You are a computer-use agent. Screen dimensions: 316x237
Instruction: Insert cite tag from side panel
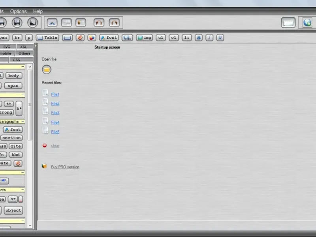[15, 146]
